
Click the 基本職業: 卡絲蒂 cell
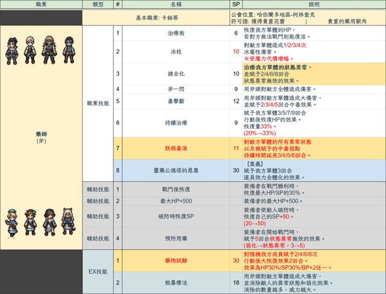[x=176, y=17]
